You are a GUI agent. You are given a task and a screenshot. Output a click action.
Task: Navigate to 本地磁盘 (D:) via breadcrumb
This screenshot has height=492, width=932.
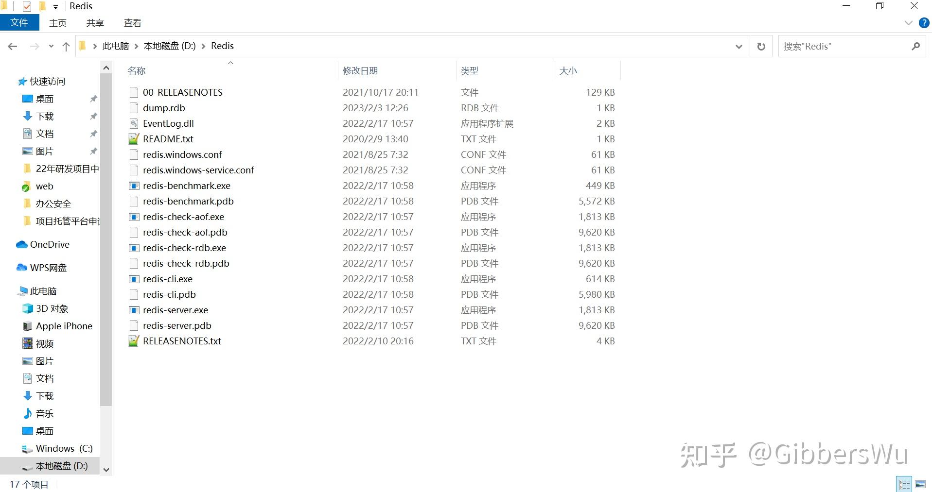point(169,46)
